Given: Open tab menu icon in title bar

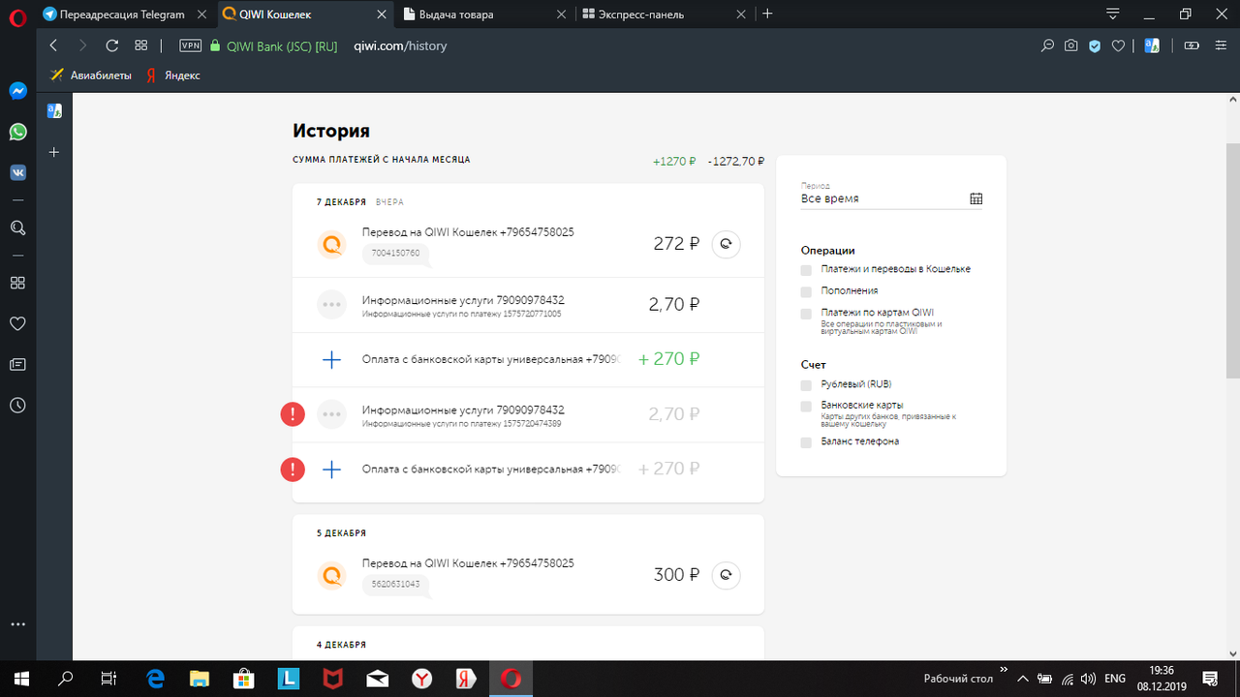Looking at the screenshot, I should pos(1112,14).
